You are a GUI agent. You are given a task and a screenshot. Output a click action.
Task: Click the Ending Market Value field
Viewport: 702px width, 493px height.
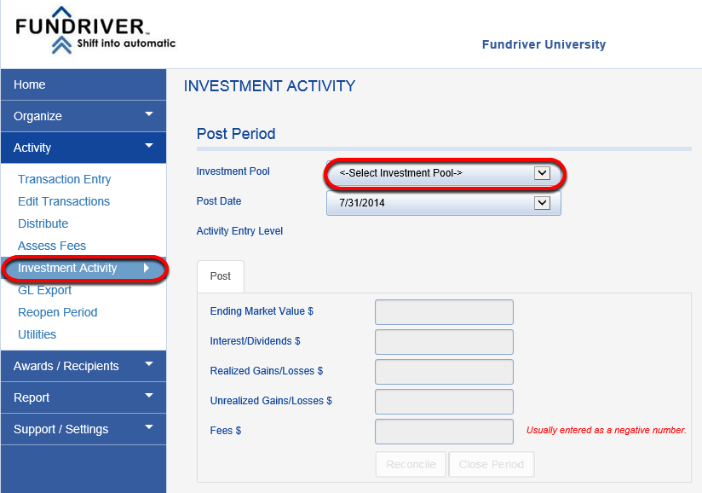[444, 312]
